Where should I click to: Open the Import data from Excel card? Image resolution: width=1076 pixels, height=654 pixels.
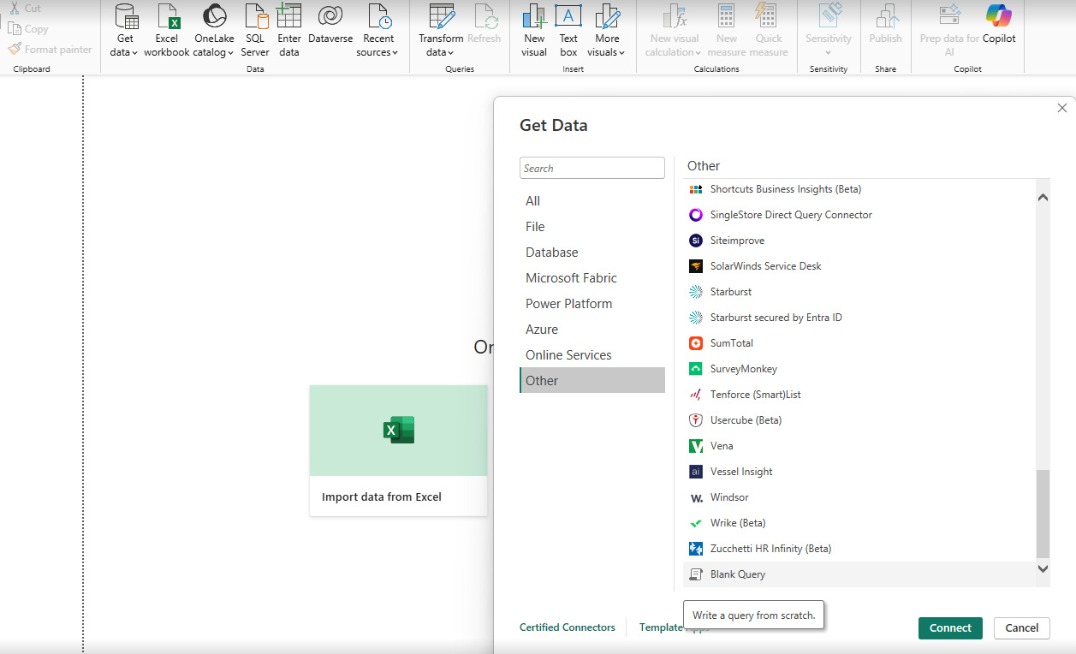[398, 450]
